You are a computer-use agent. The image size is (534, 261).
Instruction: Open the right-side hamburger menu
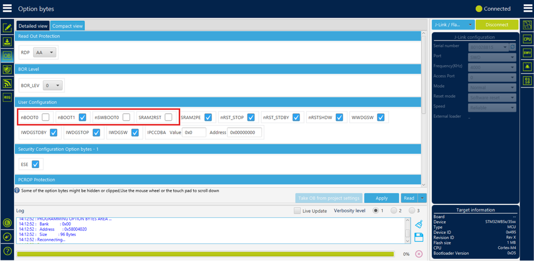528,8
